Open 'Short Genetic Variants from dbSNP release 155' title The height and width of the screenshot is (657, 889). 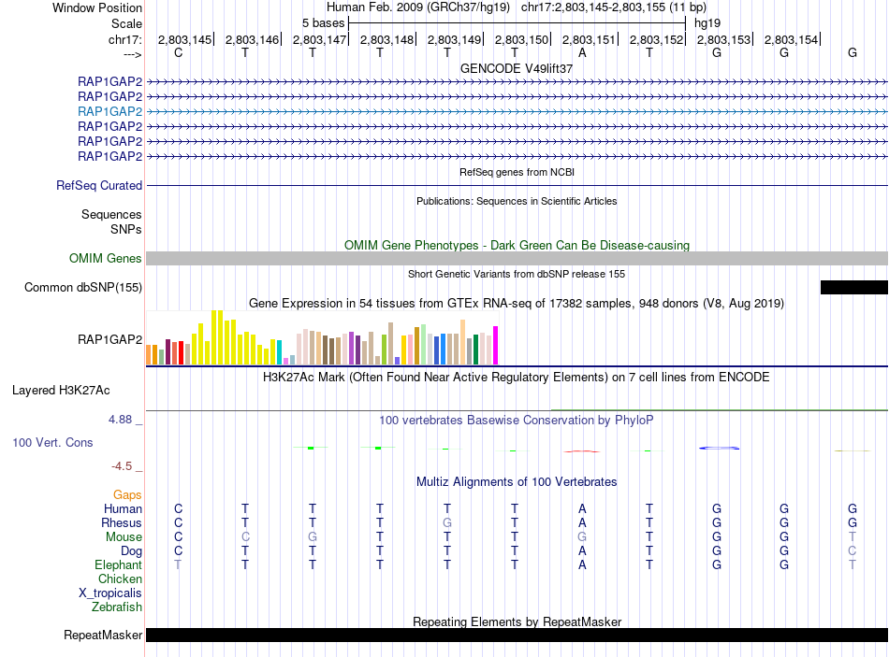(517, 274)
